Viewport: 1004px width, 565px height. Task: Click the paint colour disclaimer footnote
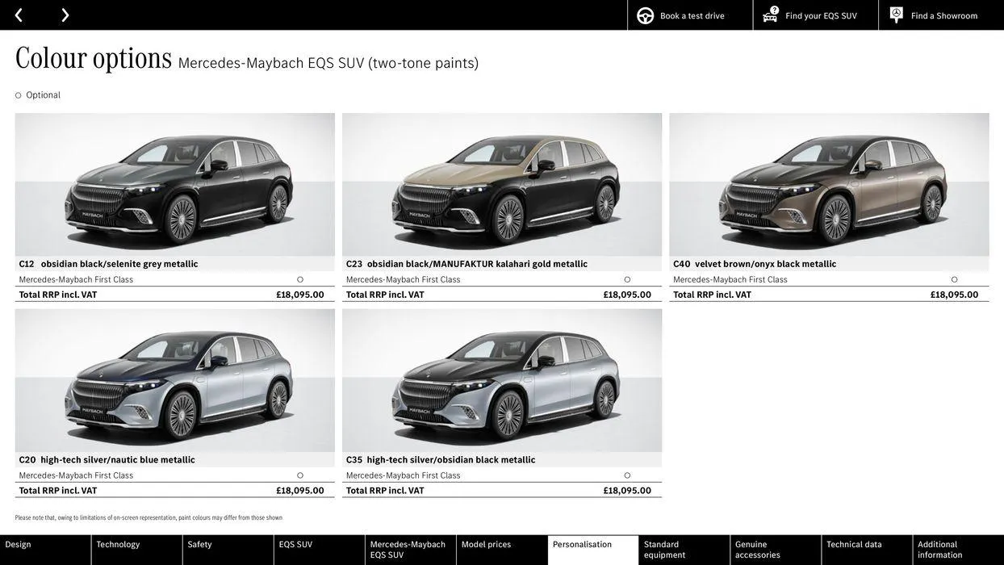click(149, 518)
